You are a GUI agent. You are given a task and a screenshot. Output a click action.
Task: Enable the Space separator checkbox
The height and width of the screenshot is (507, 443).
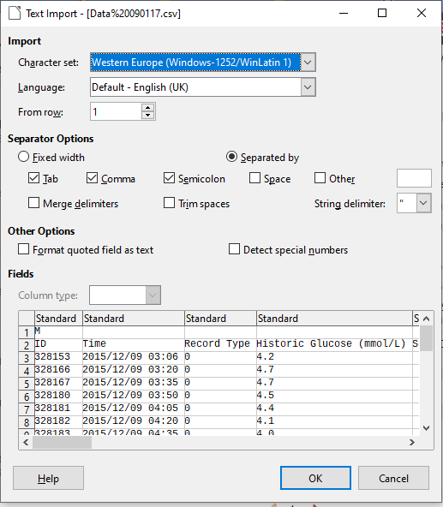coord(255,178)
